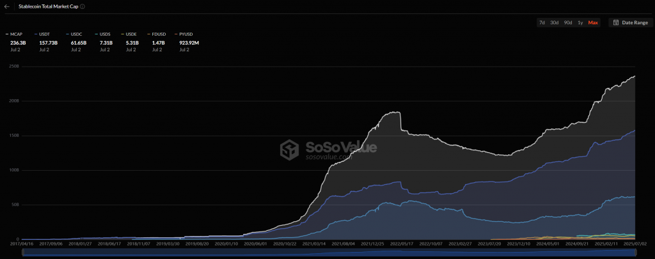
Task: Select the Max time range
Action: (x=593, y=22)
